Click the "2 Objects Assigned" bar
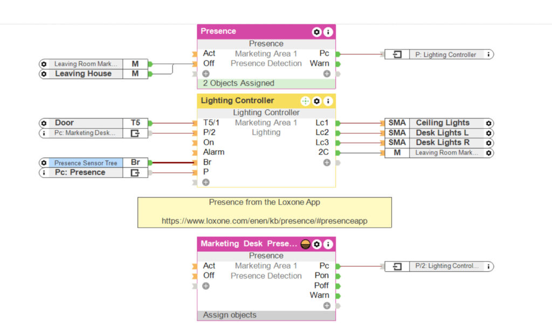Image resolution: width=552 pixels, height=325 pixels. [266, 83]
